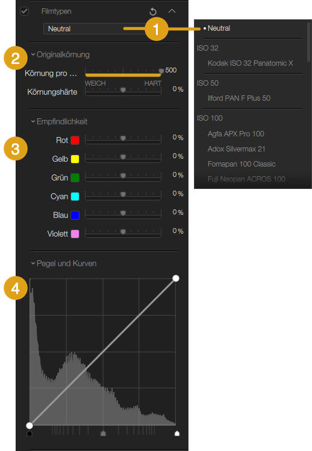Click the Rot sensitivity slider handle

(x=123, y=139)
